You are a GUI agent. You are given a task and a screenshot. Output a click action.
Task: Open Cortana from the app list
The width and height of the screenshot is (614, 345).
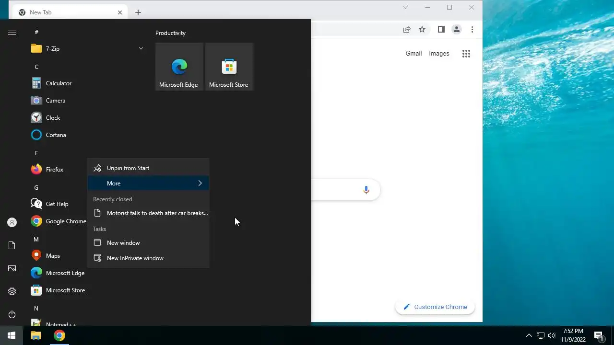click(87, 135)
